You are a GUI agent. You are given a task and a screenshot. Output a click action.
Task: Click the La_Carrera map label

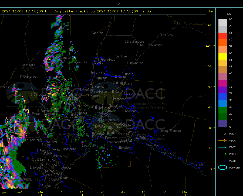pos(33,140)
